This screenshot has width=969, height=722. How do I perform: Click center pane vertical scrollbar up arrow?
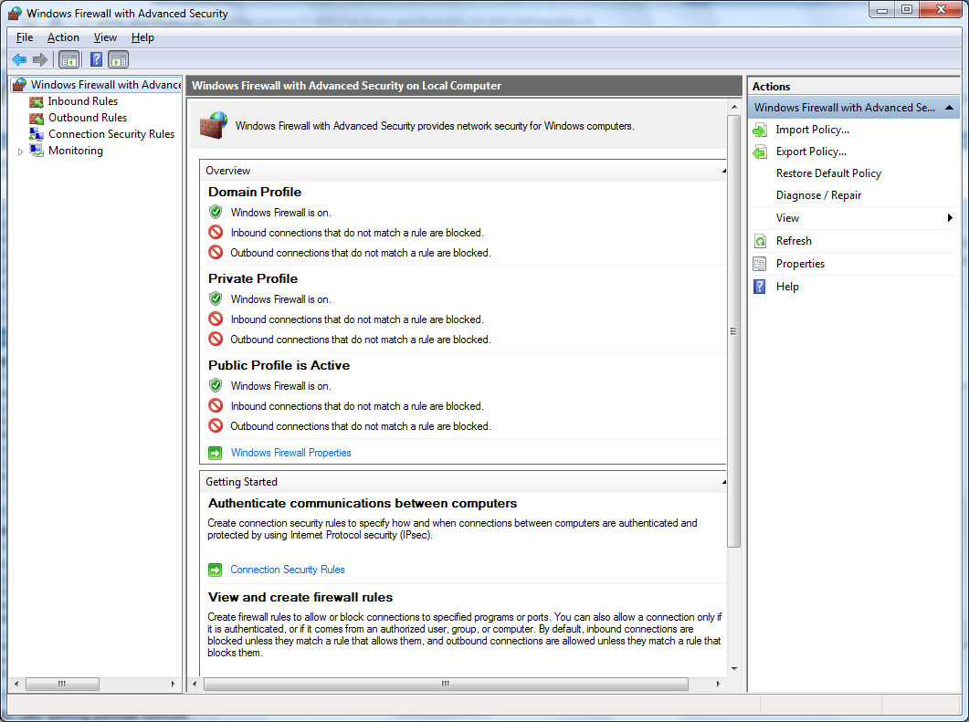(x=734, y=107)
